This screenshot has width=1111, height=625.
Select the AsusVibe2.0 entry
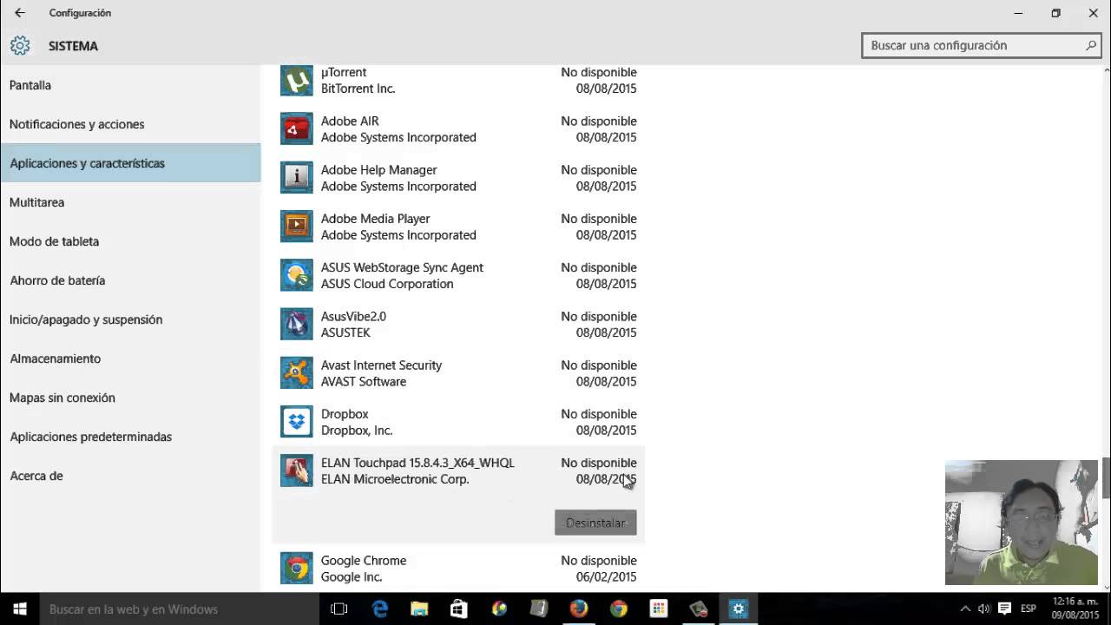tap(458, 324)
